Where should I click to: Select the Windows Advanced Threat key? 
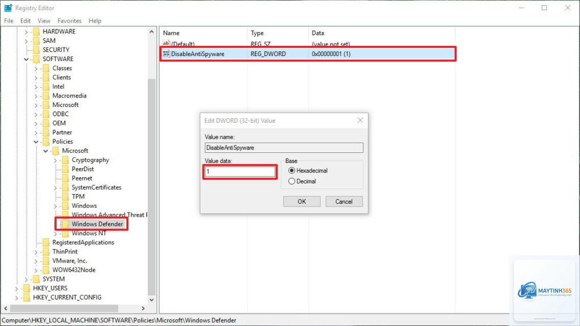[109, 215]
